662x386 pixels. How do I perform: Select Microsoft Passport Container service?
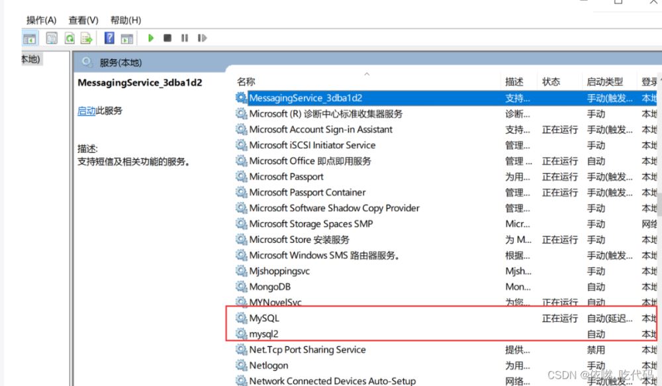[x=307, y=192]
